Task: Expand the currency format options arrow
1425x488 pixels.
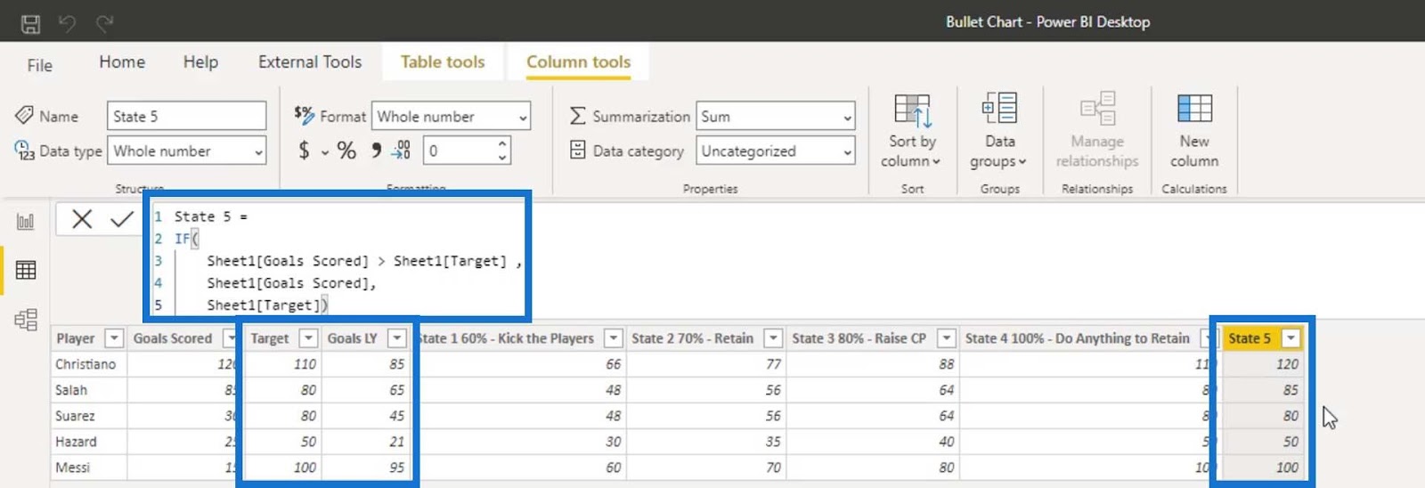Action: click(x=325, y=152)
